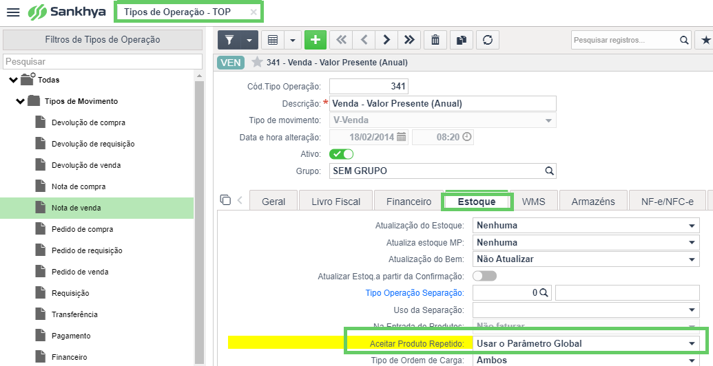Switch to the Livro Fiscal tab
Viewport: 713px width, 366px height.
click(336, 202)
